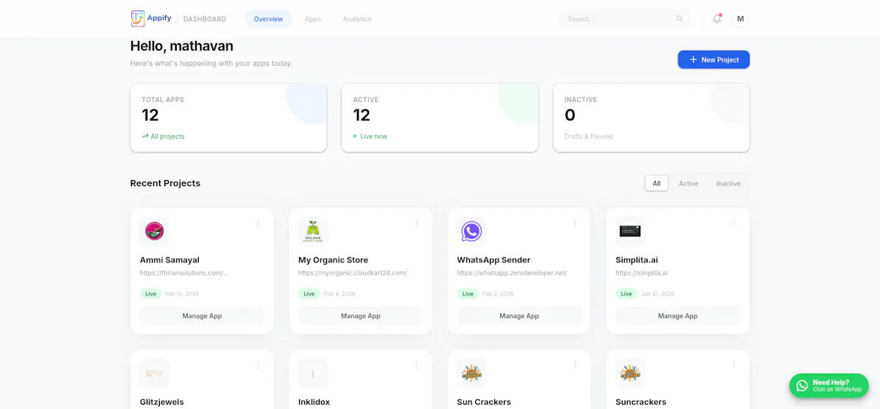The height and width of the screenshot is (409, 880).
Task: Manage the My Organic Store app
Action: pyautogui.click(x=361, y=316)
